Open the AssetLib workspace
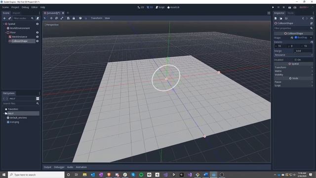Image resolution: width=316 pixels, height=178 pixels. pyautogui.click(x=173, y=7)
